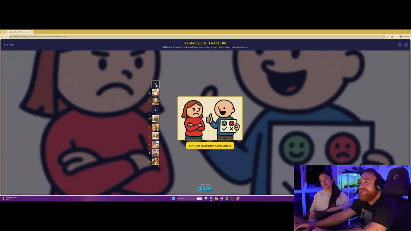Click the ÇIKIŞ back-arrow exit button
411x231 pixels.
pos(8,45)
